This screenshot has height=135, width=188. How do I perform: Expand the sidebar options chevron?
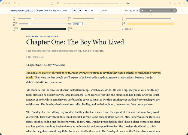[19, 3]
